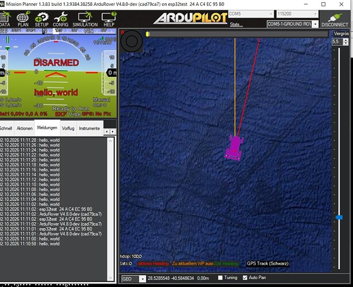
Task: Click the zoom value field 5,5
Action: (337, 41)
